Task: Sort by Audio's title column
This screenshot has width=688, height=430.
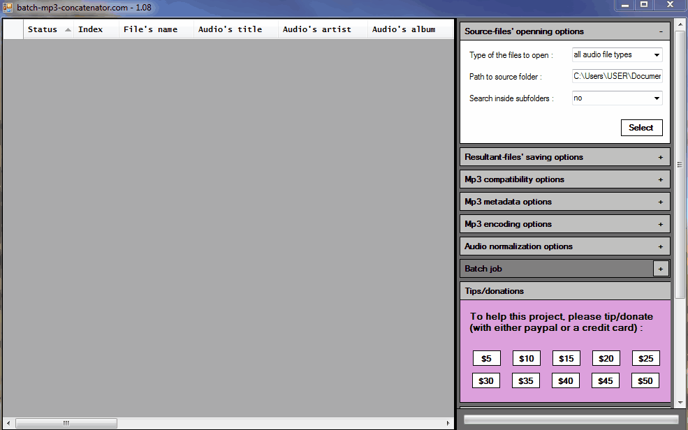Action: (235, 29)
